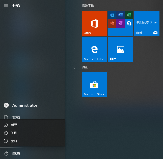This screenshot has width=163, height=159.
Task: Collapse the tile group using the chevron arrow
Action: click(74, 68)
